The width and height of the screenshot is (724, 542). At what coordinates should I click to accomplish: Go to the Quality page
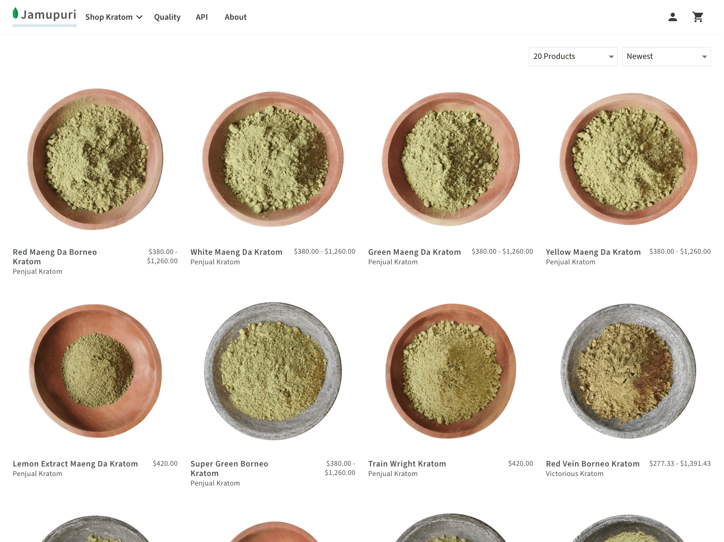(x=167, y=17)
